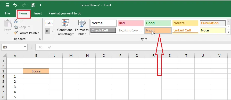Select row 2 header
The image size is (231, 100).
(3, 66)
